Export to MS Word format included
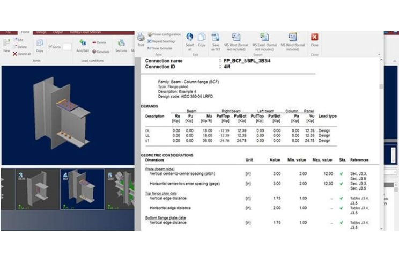This screenshot has height=262, width=399. point(293,41)
